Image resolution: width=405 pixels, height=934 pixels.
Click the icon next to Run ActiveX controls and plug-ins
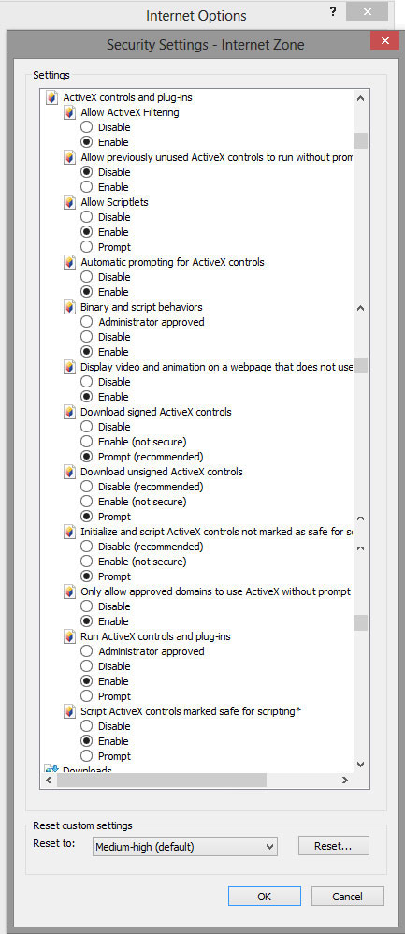point(70,636)
